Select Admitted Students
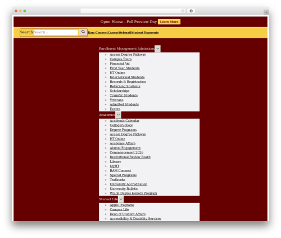 pyautogui.click(x=124, y=104)
